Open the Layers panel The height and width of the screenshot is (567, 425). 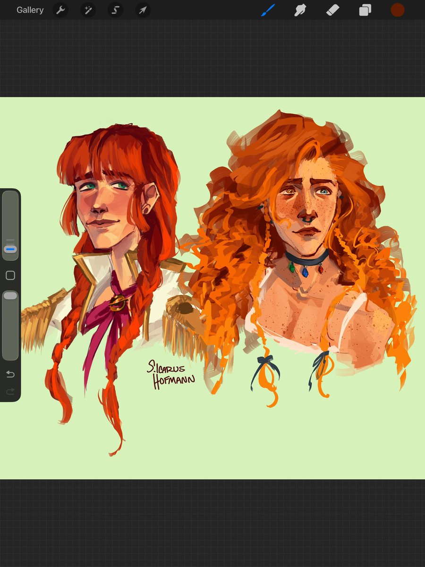(x=365, y=10)
